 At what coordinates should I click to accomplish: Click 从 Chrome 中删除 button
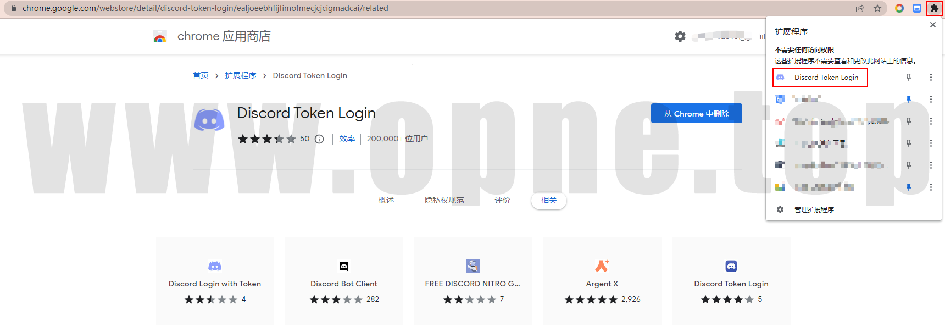coord(697,113)
